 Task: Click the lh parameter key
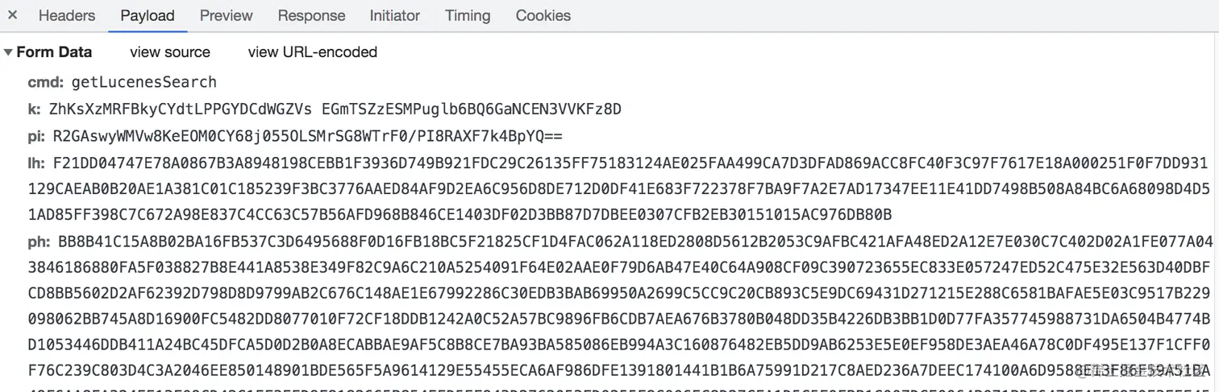[x=37, y=163]
